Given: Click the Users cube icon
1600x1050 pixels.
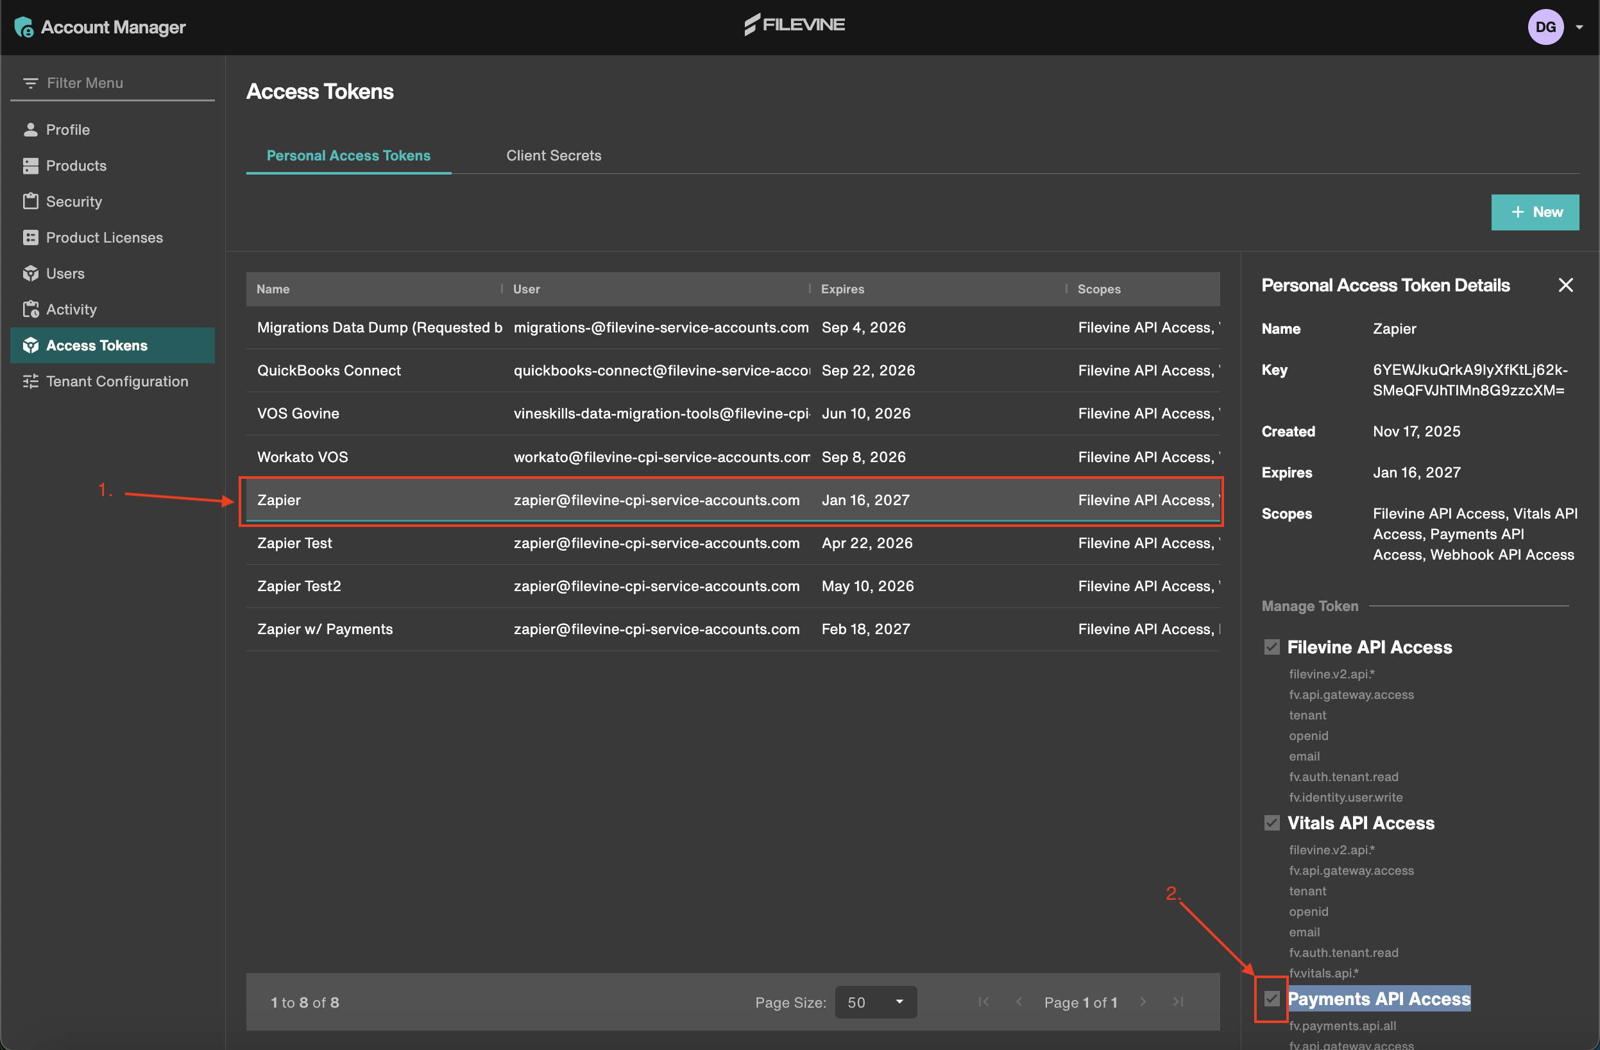Looking at the screenshot, I should [x=30, y=273].
